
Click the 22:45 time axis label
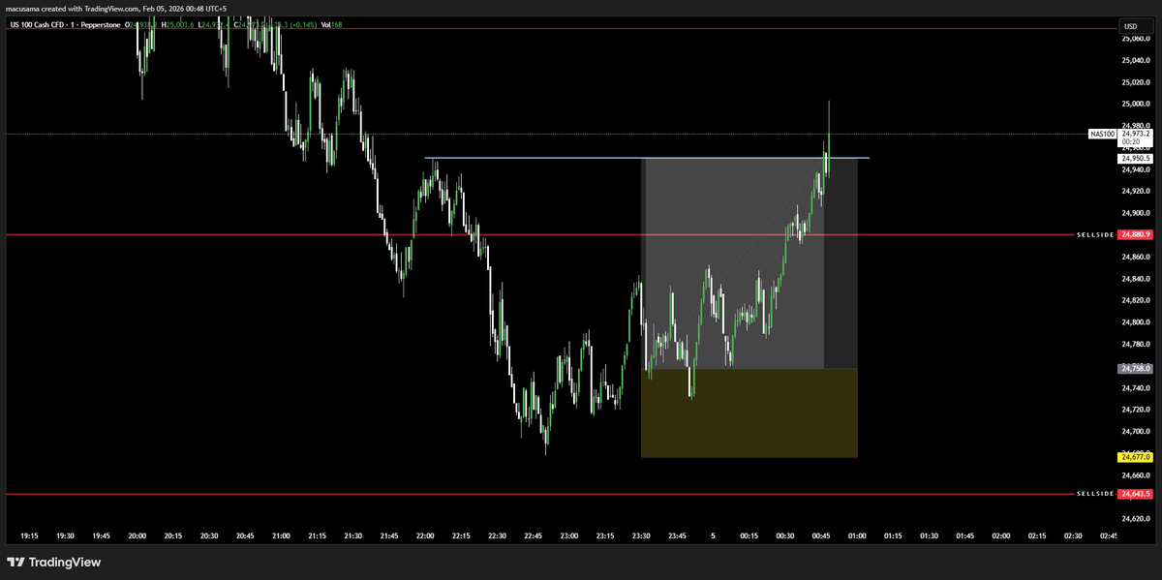click(x=533, y=534)
